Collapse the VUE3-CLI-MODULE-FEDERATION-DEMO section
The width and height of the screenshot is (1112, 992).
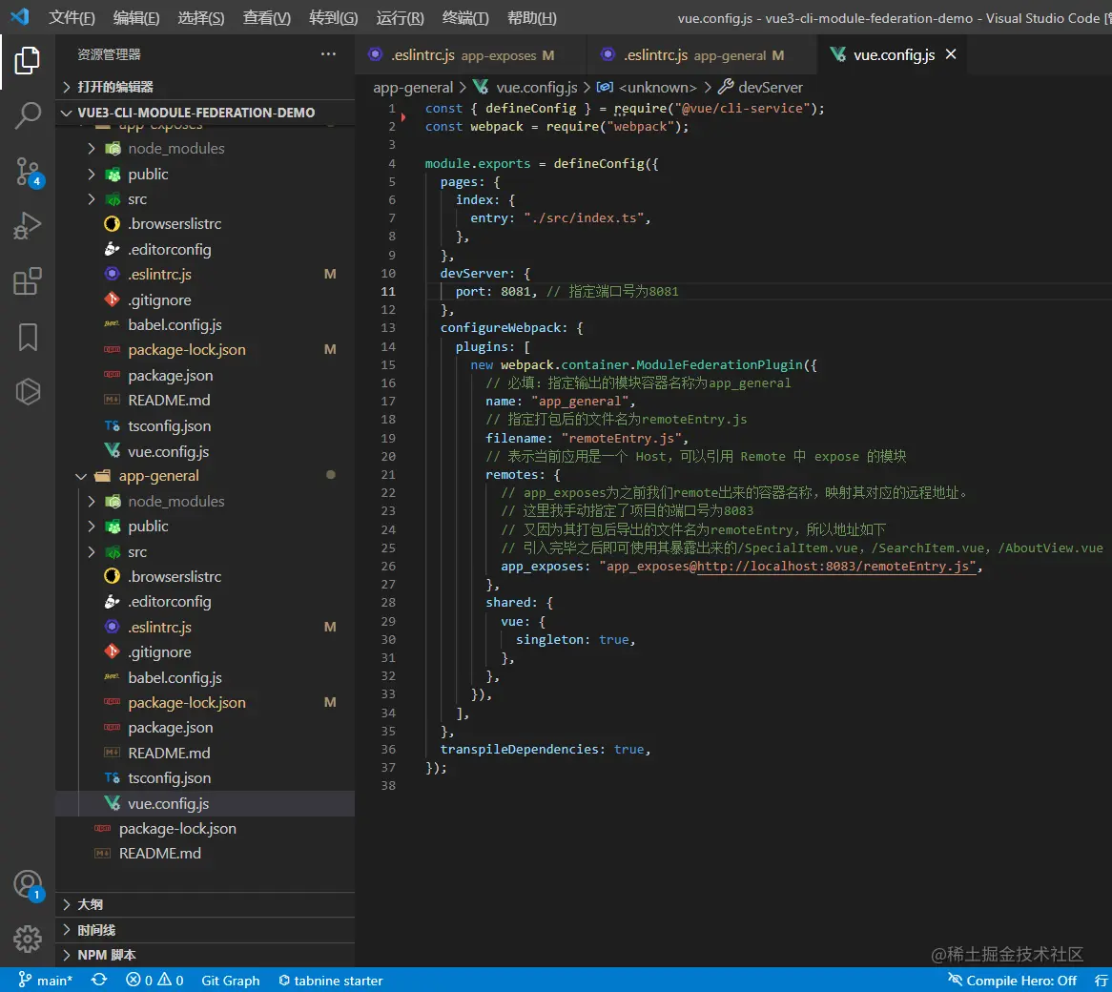[205, 112]
